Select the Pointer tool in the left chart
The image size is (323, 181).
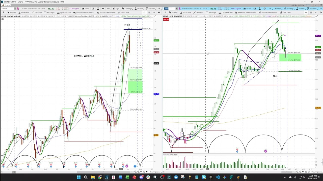tap(12, 13)
